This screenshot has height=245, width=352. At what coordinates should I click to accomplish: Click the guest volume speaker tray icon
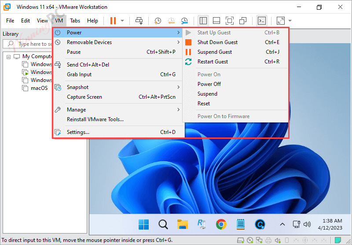(307, 224)
